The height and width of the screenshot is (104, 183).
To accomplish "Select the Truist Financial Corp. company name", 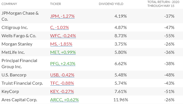I will (x=22, y=83).
